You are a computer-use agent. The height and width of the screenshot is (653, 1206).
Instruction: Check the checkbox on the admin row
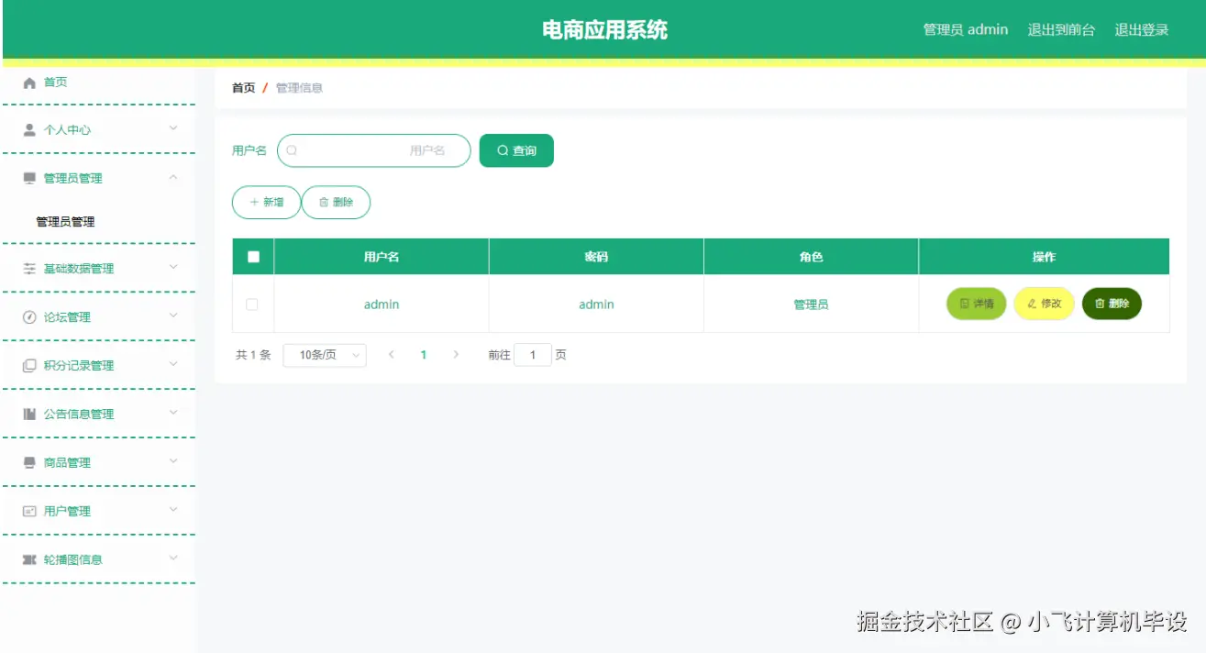252,304
